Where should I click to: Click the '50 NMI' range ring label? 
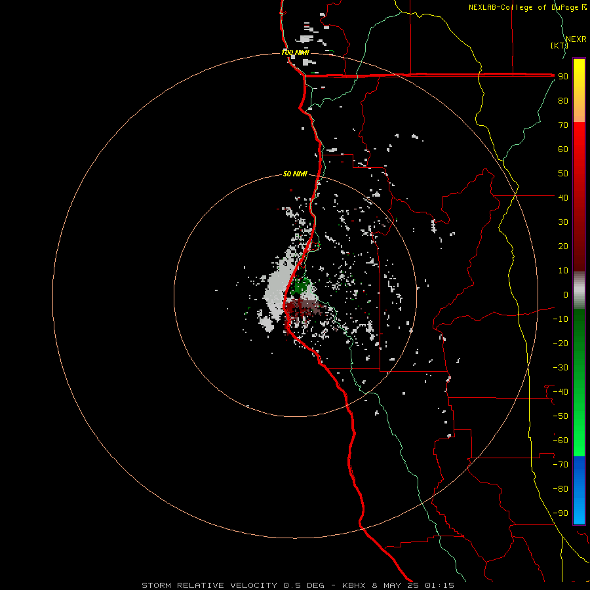coord(295,174)
